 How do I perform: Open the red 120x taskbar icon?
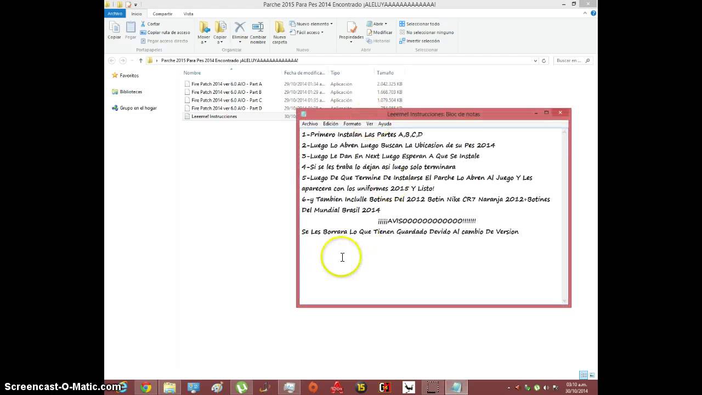click(x=337, y=387)
